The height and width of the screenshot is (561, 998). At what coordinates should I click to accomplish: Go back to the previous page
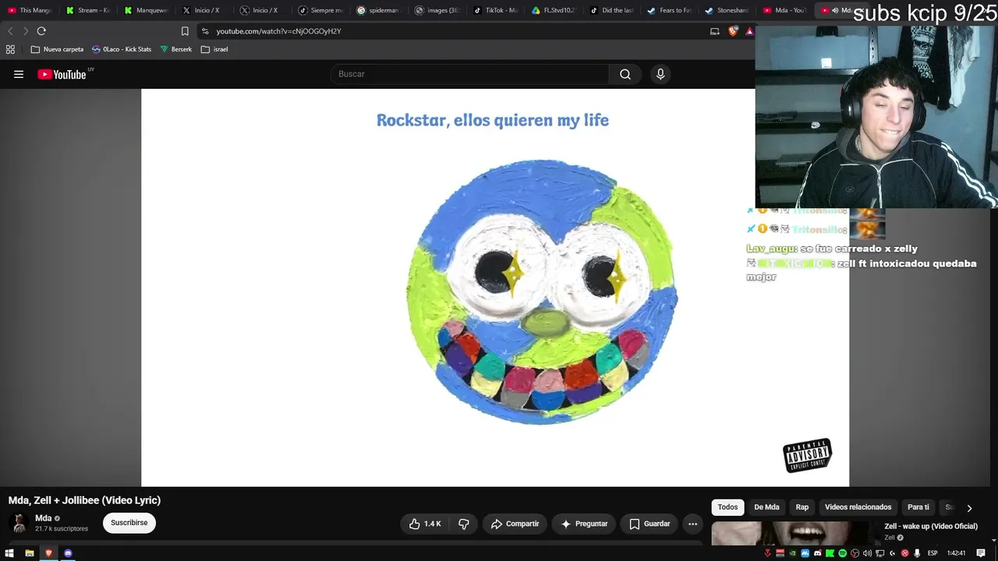[x=10, y=31]
